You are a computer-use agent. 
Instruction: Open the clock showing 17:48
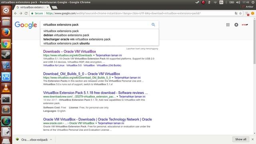tap(246, 2)
